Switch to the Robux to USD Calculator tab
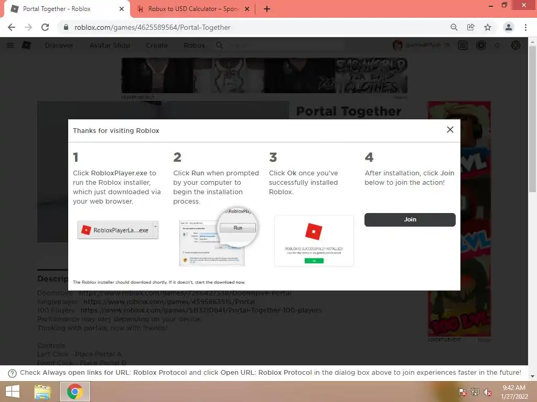 193,9
